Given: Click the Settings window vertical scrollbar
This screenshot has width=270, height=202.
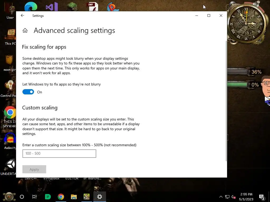Looking at the screenshot, I should pos(226,101).
